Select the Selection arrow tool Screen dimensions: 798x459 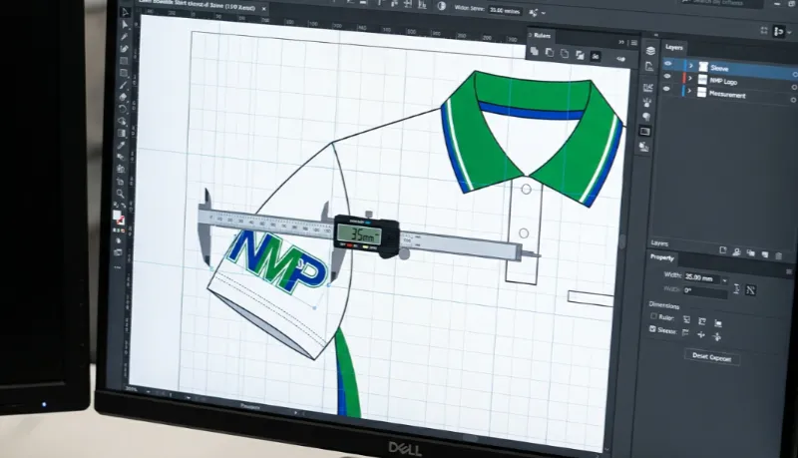click(126, 12)
